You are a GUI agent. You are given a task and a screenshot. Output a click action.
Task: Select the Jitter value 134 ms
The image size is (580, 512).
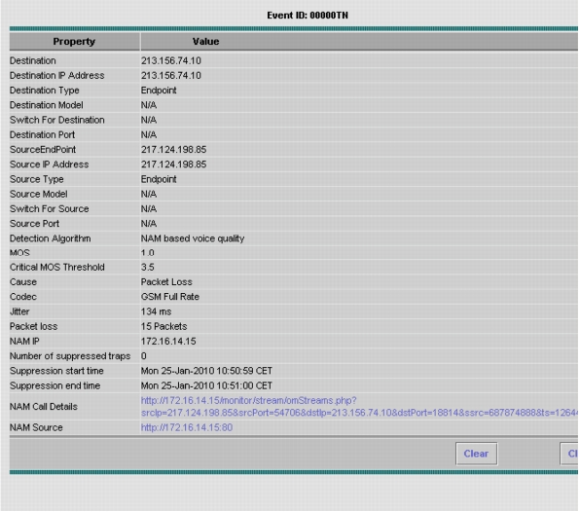[156, 311]
